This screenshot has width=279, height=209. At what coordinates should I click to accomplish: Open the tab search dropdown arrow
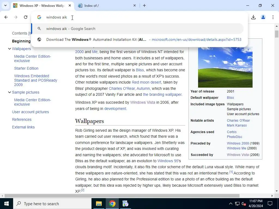5,5
